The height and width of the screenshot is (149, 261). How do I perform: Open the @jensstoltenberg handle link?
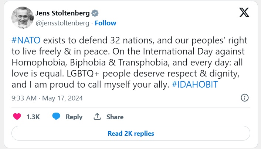[x=62, y=23]
